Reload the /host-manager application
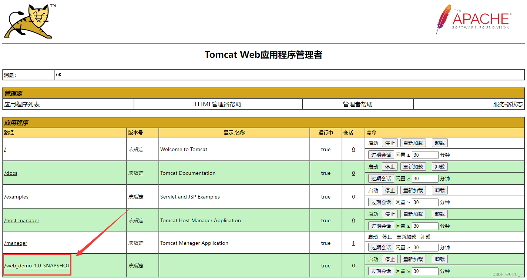527x280 pixels. [413, 214]
